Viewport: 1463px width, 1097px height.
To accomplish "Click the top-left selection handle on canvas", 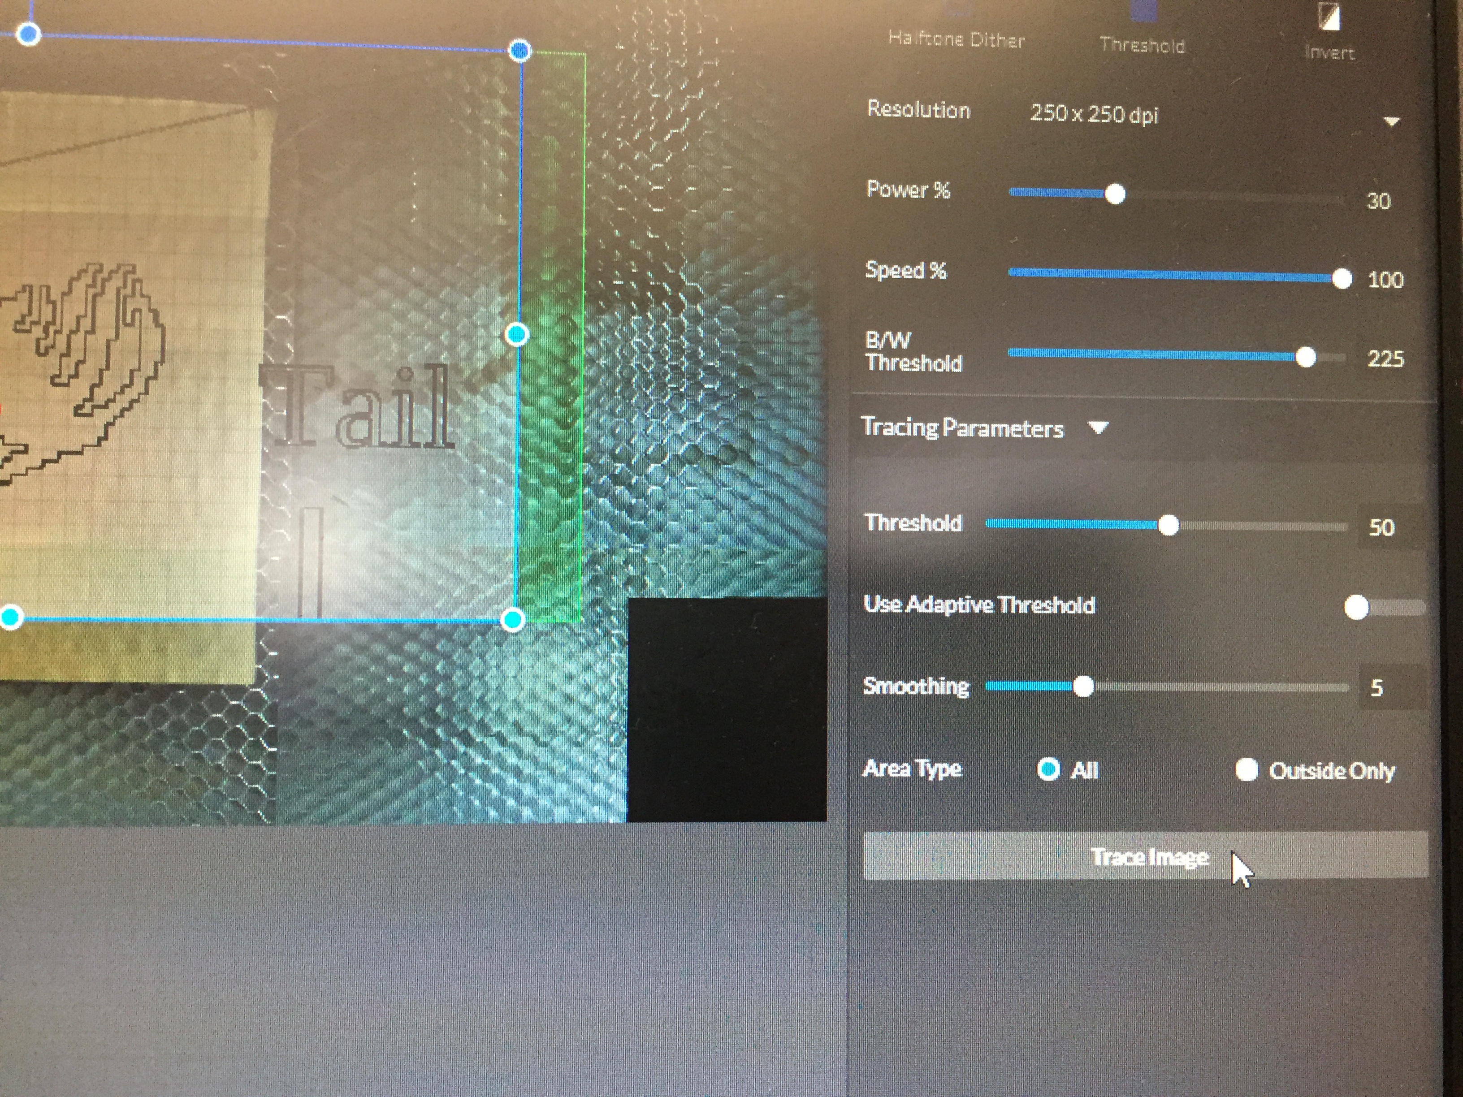I will 28,33.
